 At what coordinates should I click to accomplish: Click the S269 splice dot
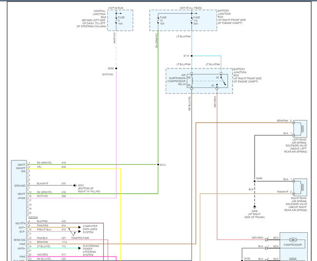(116, 69)
